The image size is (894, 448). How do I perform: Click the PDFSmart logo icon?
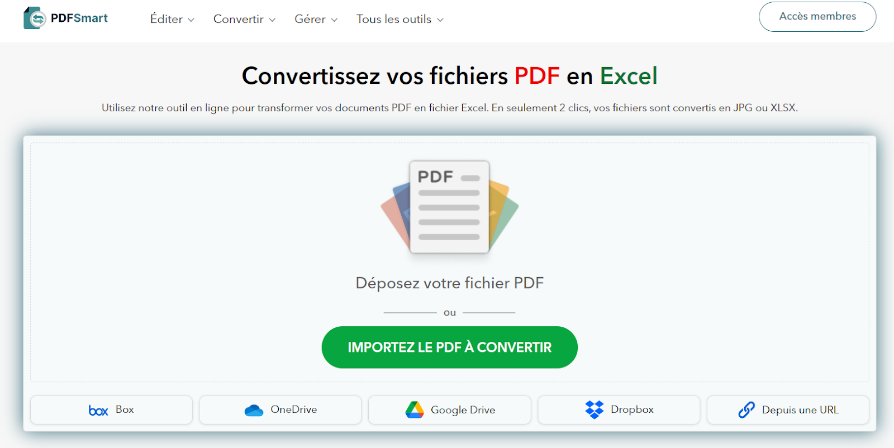[x=34, y=17]
